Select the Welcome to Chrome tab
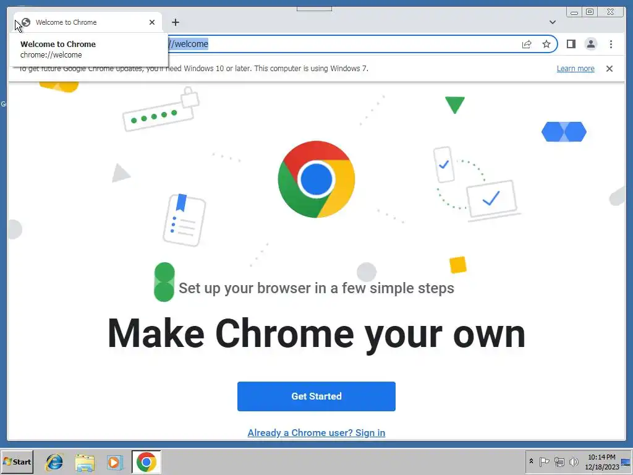 [x=88, y=22]
